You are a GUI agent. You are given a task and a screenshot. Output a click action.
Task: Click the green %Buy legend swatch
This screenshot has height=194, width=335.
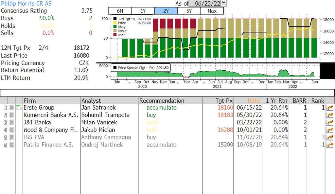click(x=115, y=27)
